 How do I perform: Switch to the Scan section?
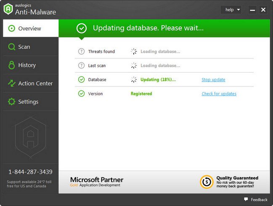(x=31, y=47)
